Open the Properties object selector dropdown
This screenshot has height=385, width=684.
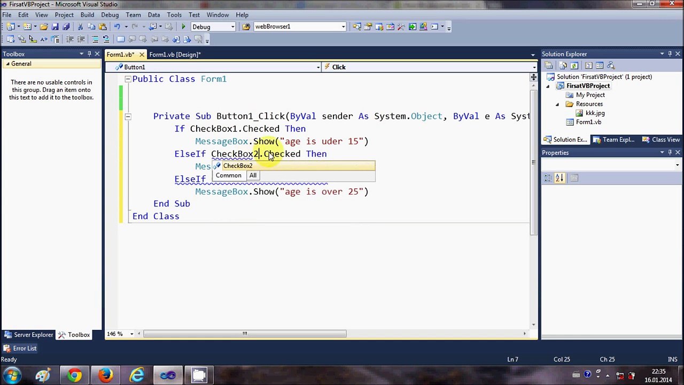click(677, 165)
